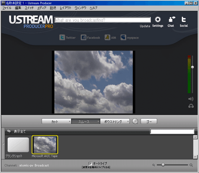The image size is (199, 173).
Task: Open the ウィンドウ menu
Action: [80, 8]
